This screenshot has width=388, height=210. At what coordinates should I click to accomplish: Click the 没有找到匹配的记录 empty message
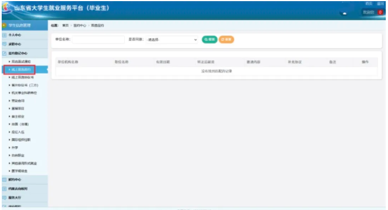[x=217, y=71]
